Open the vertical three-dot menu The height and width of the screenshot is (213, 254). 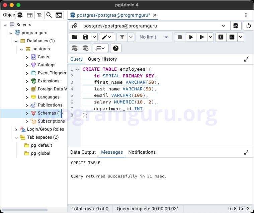tap(246, 15)
